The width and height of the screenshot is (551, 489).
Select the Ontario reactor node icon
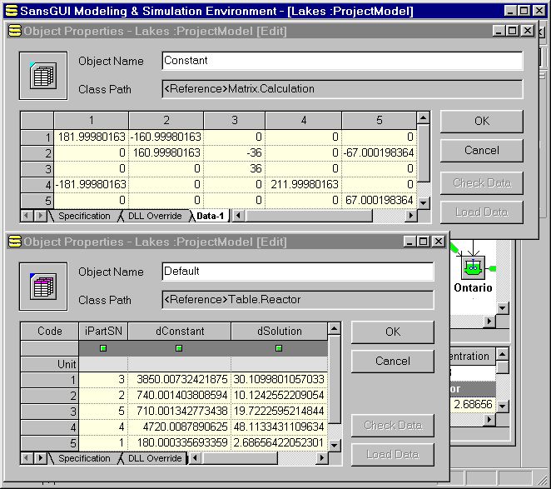click(x=473, y=267)
